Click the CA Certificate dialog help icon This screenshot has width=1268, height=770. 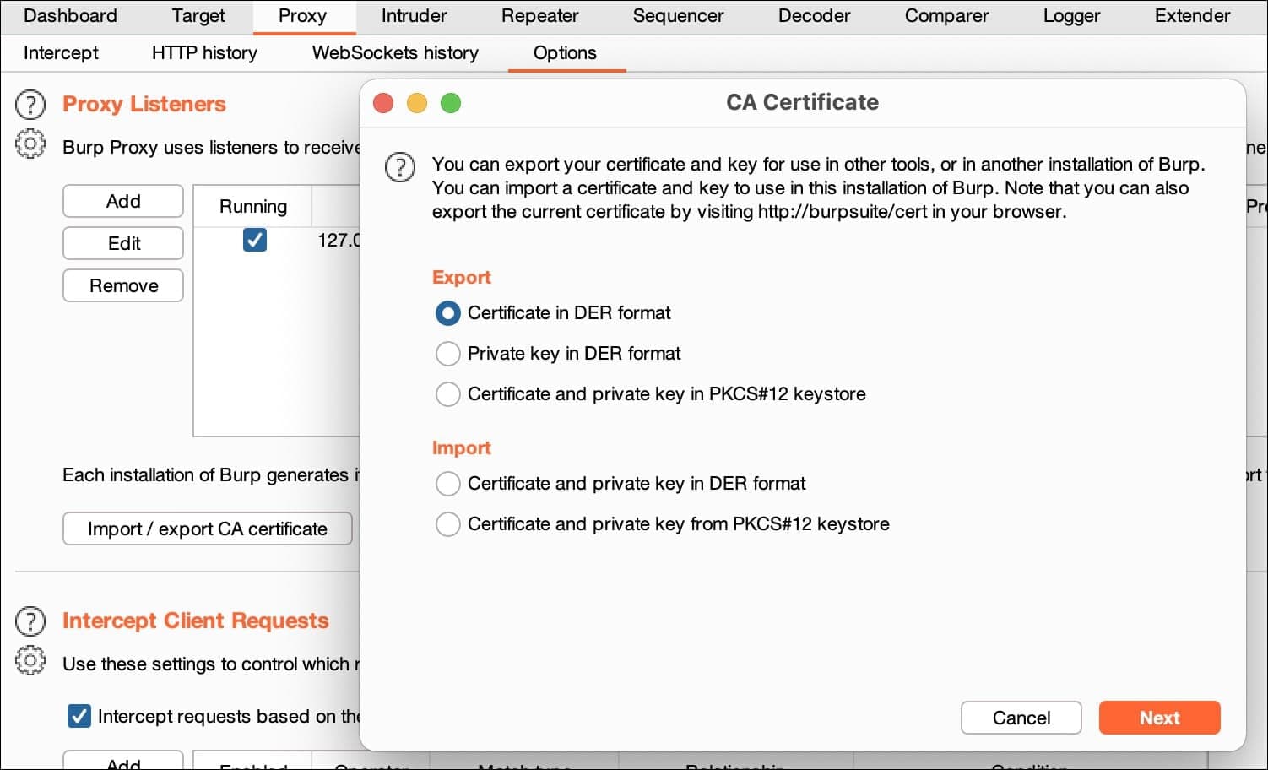(x=400, y=167)
